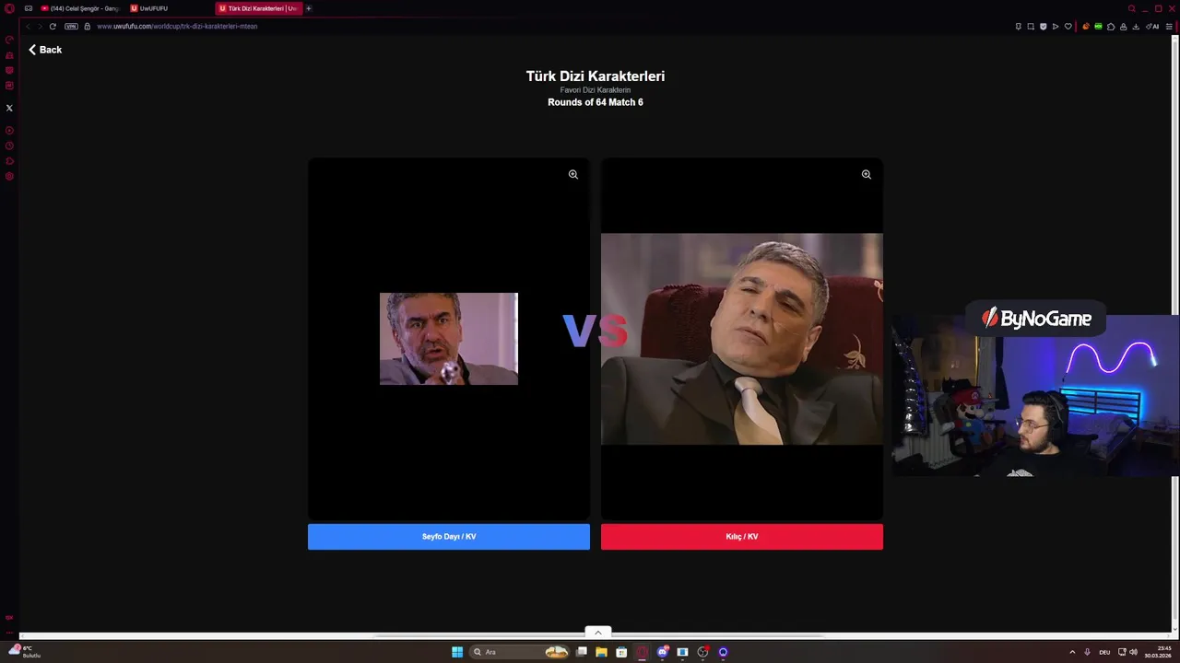Image resolution: width=1180 pixels, height=663 pixels.
Task: Vote for Seyfo Dayı / KV button
Action: pos(449,537)
